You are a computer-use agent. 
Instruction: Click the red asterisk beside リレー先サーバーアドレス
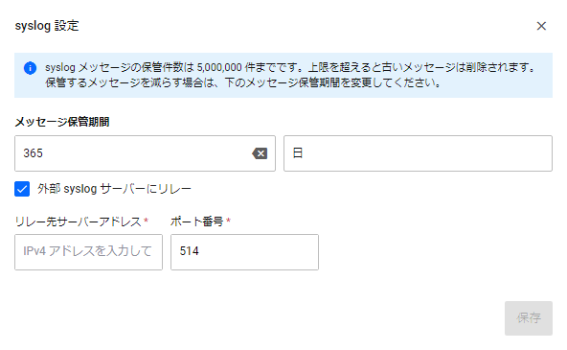(x=147, y=221)
